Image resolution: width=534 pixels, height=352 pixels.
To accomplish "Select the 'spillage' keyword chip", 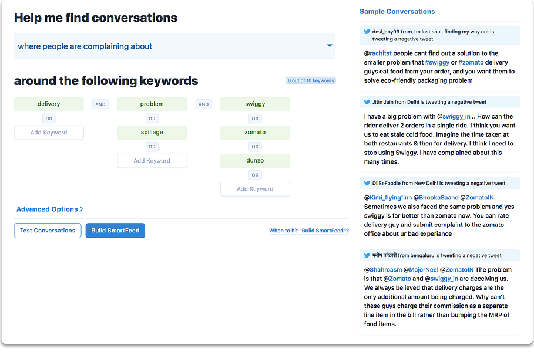I will click(x=152, y=133).
